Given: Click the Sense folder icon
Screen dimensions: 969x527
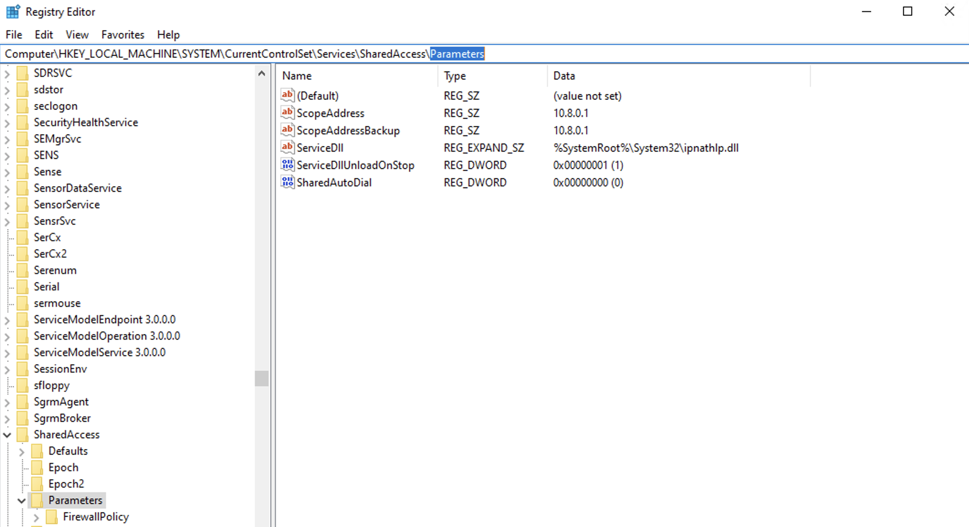Looking at the screenshot, I should [22, 172].
